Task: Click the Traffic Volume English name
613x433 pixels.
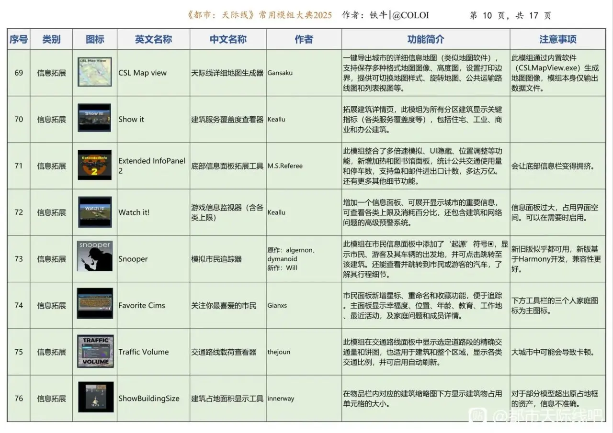Action: 144,352
